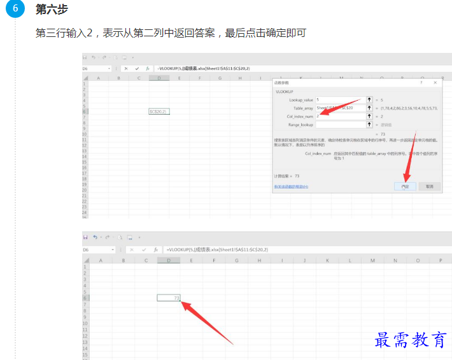The image size is (452, 360).
Task: Select column D header in the lower worksheet
Action: click(169, 261)
